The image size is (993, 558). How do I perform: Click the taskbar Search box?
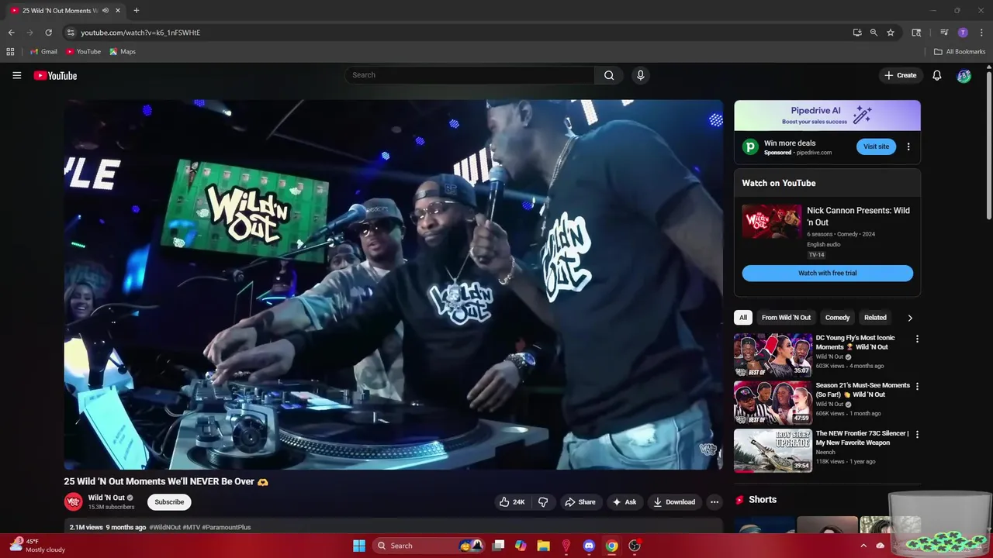click(430, 546)
